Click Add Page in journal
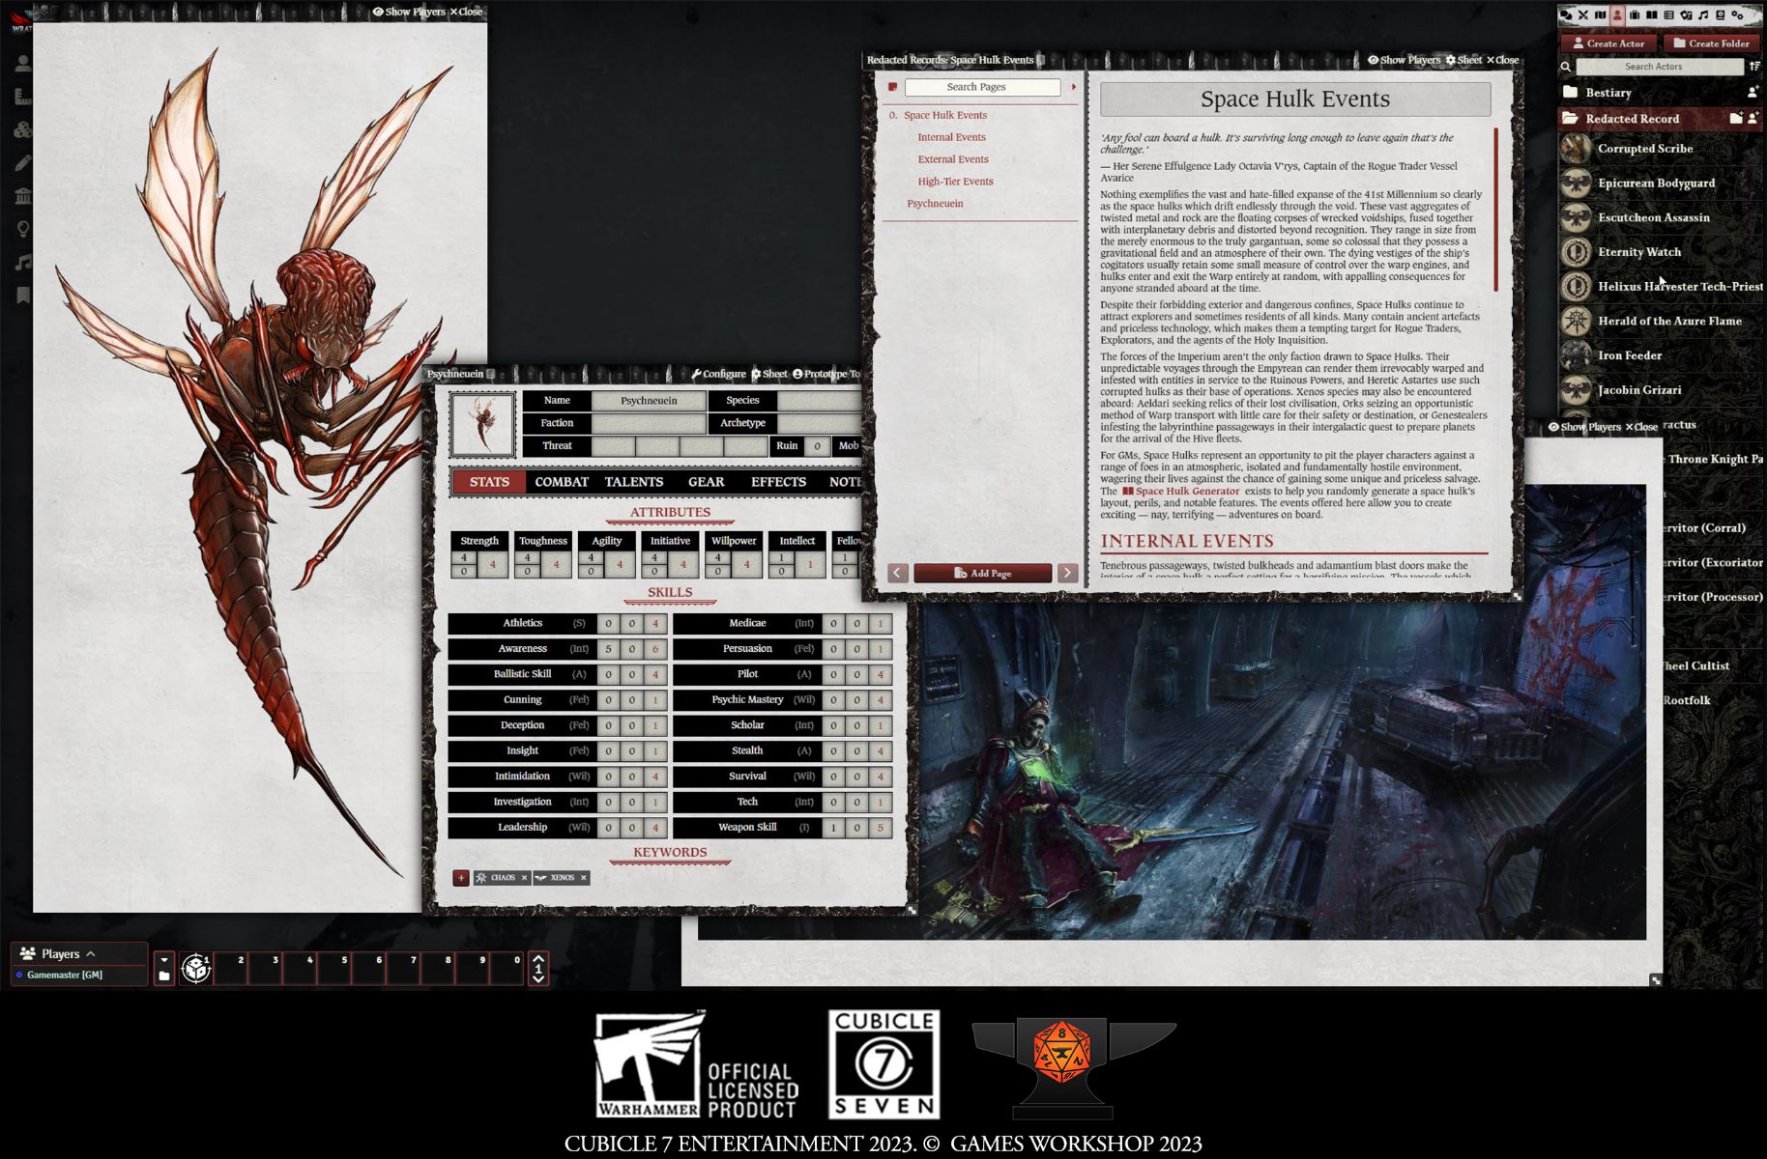 pyautogui.click(x=982, y=573)
